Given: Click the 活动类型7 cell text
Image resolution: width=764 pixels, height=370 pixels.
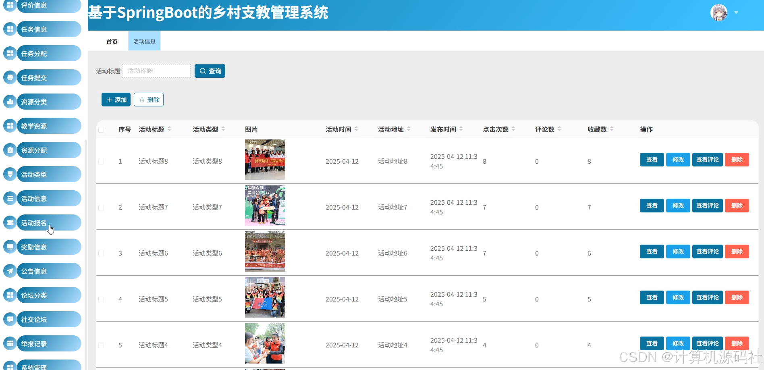Looking at the screenshot, I should point(207,207).
